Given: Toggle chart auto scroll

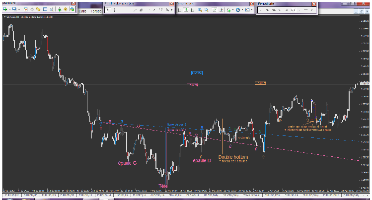Looking at the screenshot, I should (215, 10).
